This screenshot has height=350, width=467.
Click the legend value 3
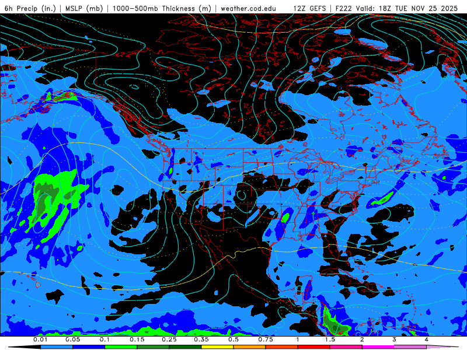(394, 339)
